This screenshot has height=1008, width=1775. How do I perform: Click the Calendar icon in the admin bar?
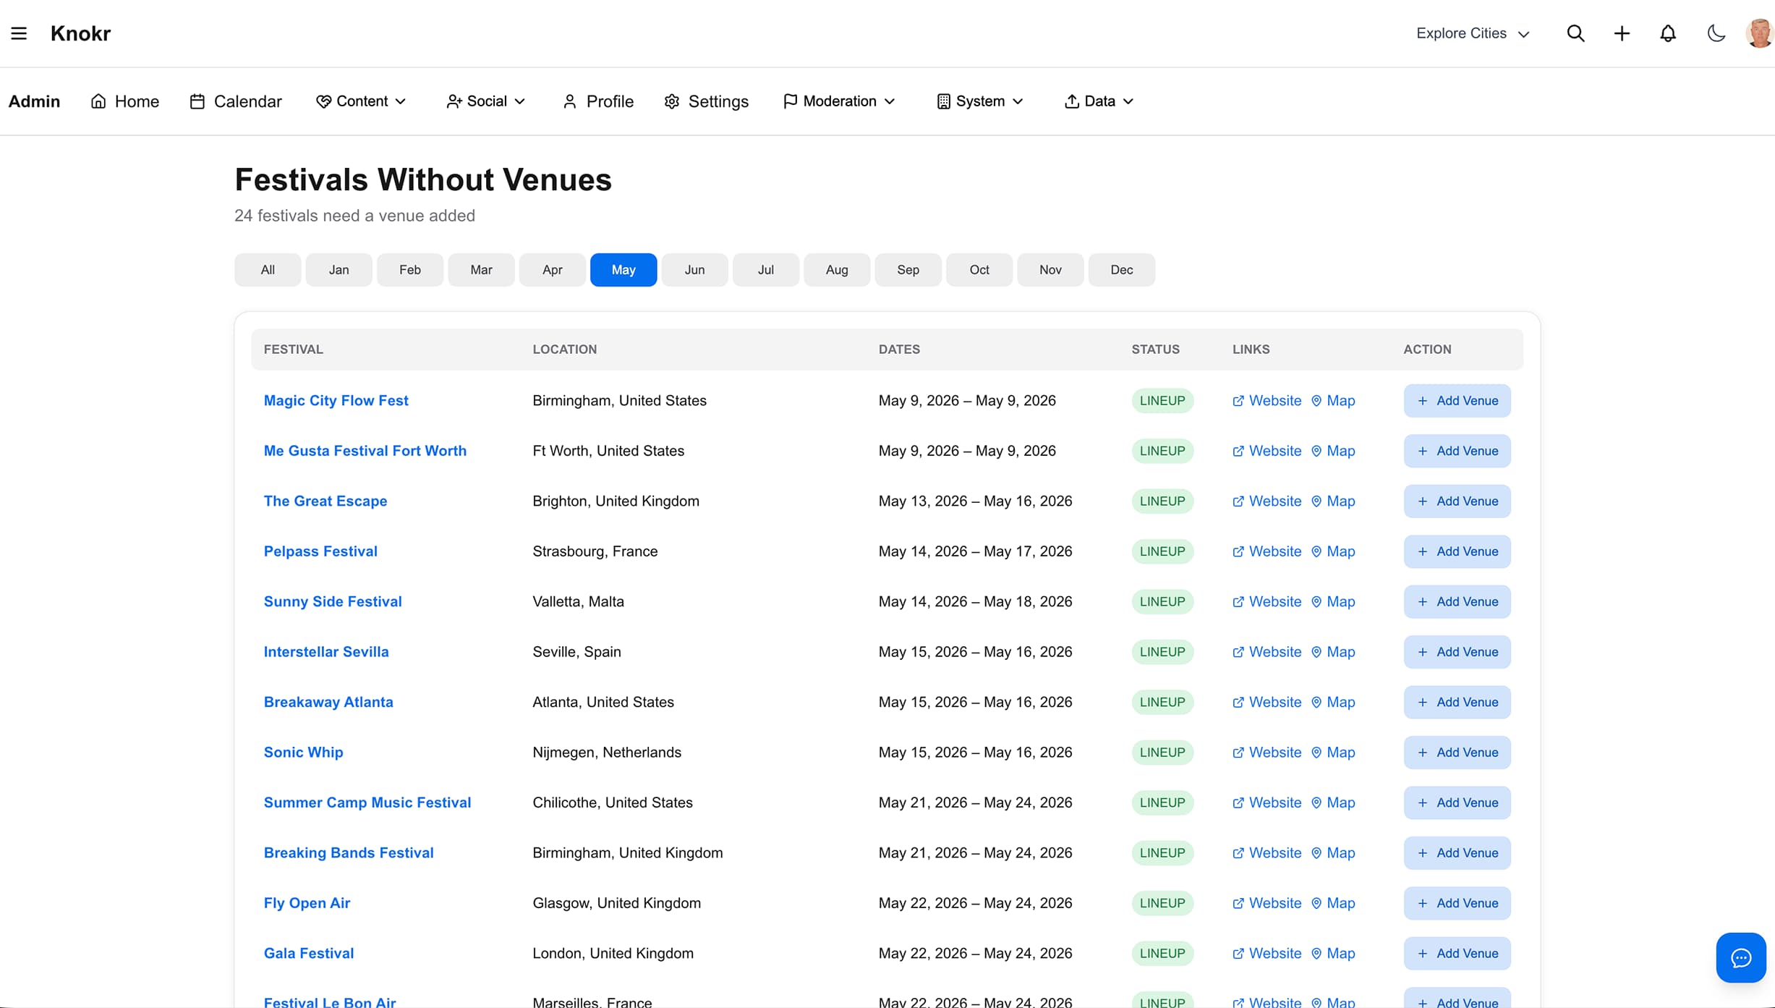pos(197,101)
